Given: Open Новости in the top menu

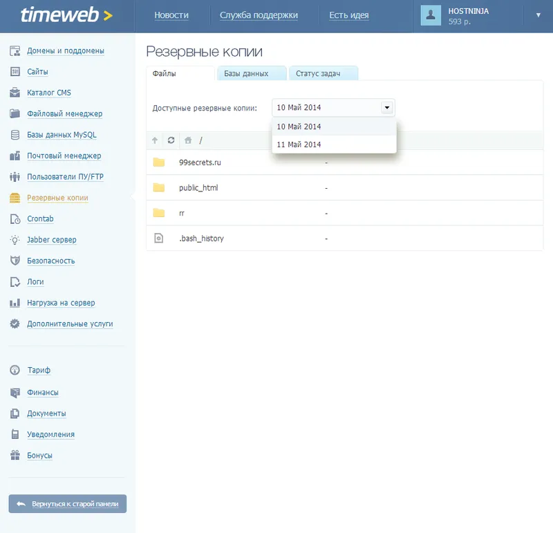Looking at the screenshot, I should (171, 15).
